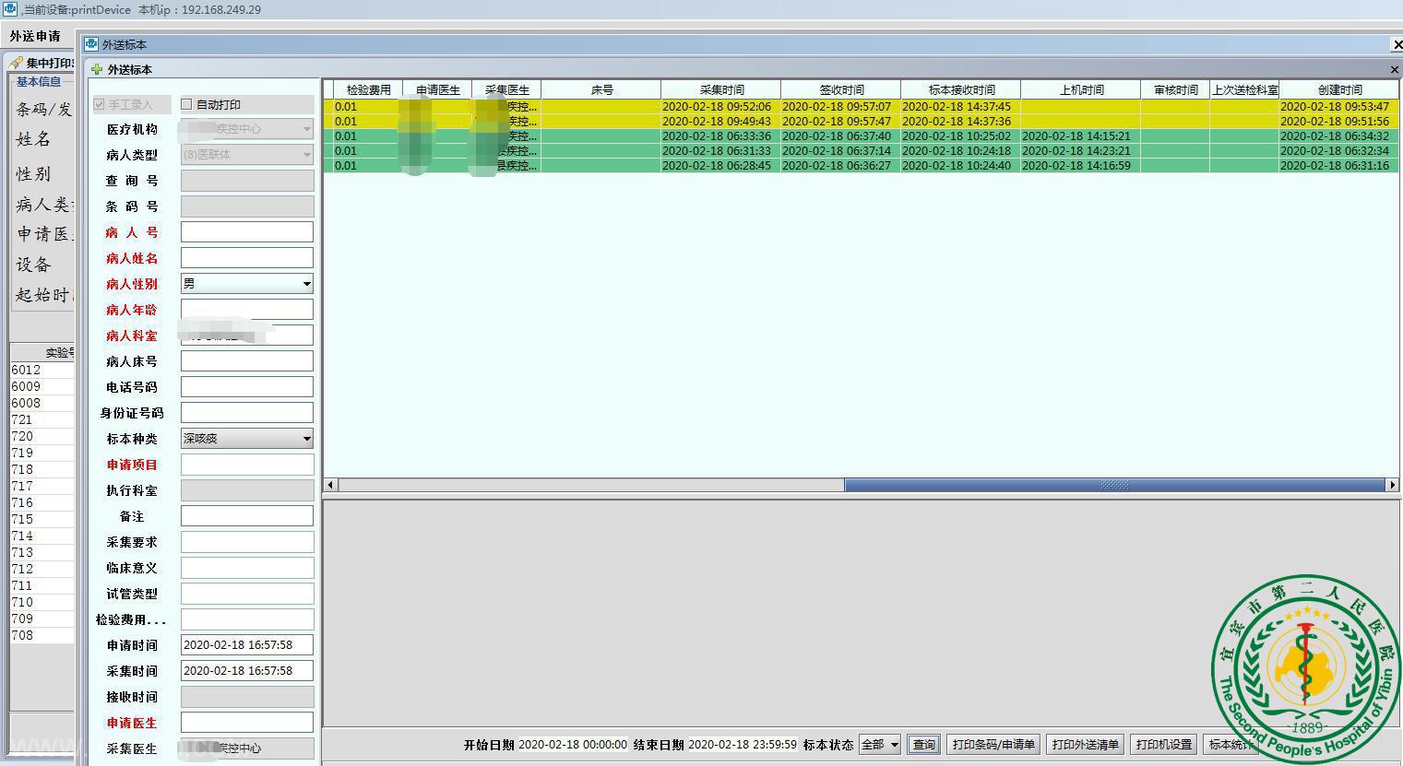
Task: Click the green plus icon beside 外送标本
Action: coord(97,69)
